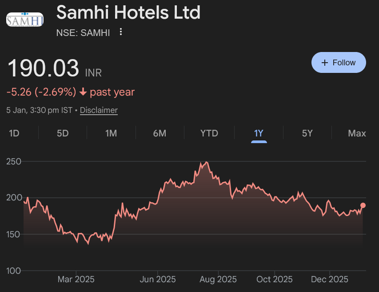Open the three-dot overflow menu
This screenshot has width=379, height=292.
coord(120,32)
